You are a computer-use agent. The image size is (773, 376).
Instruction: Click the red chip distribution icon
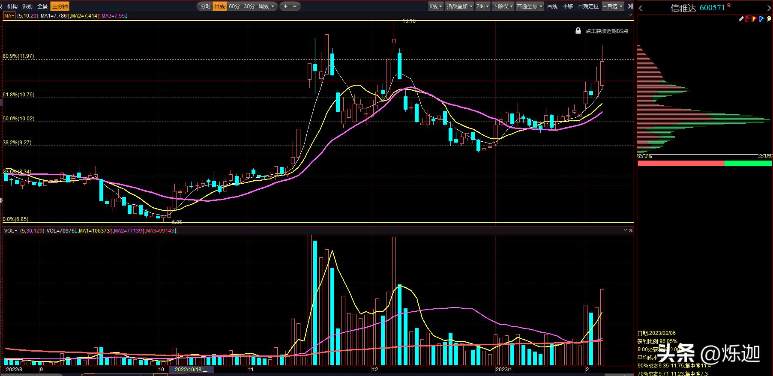(x=748, y=19)
